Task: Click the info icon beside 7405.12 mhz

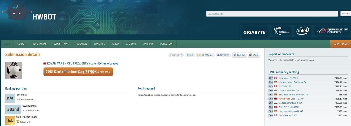Action: click(65, 72)
